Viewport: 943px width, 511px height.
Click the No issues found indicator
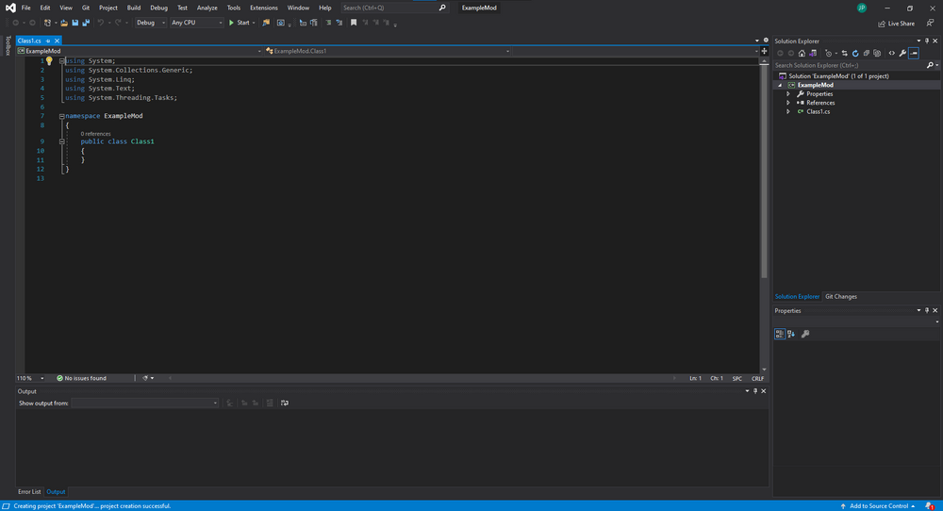81,378
